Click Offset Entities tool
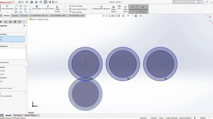The height and width of the screenshot is (119, 213). [58, 9]
